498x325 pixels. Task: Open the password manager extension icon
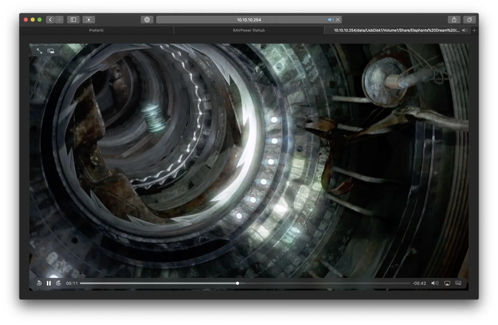click(x=147, y=20)
